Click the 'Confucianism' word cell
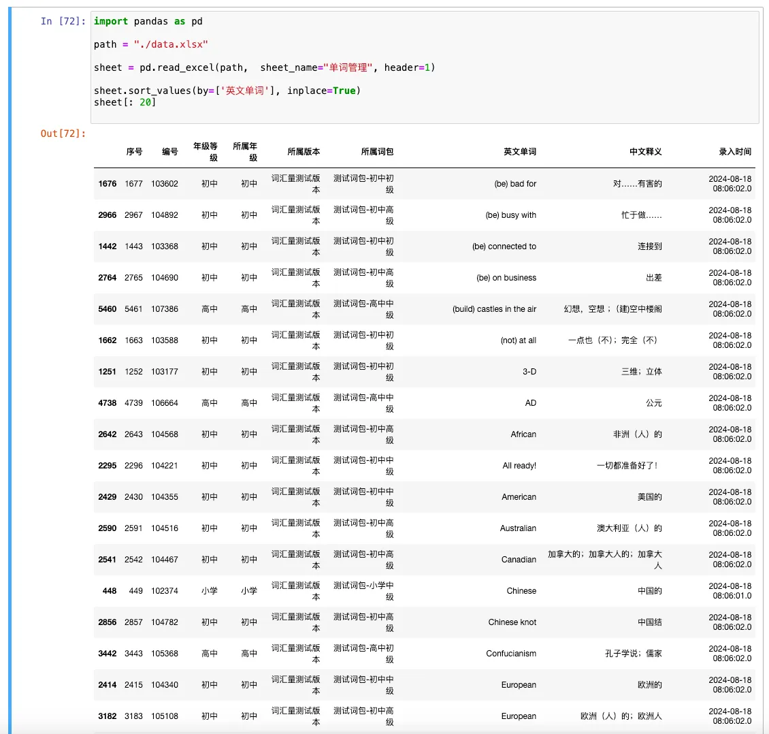Screen dimensions: 769x734 [510, 654]
